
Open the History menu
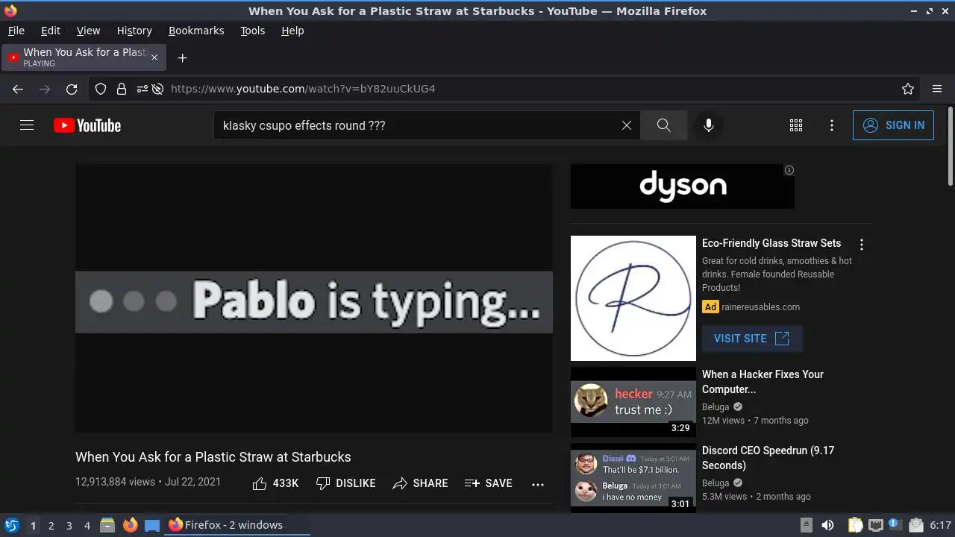coord(134,31)
